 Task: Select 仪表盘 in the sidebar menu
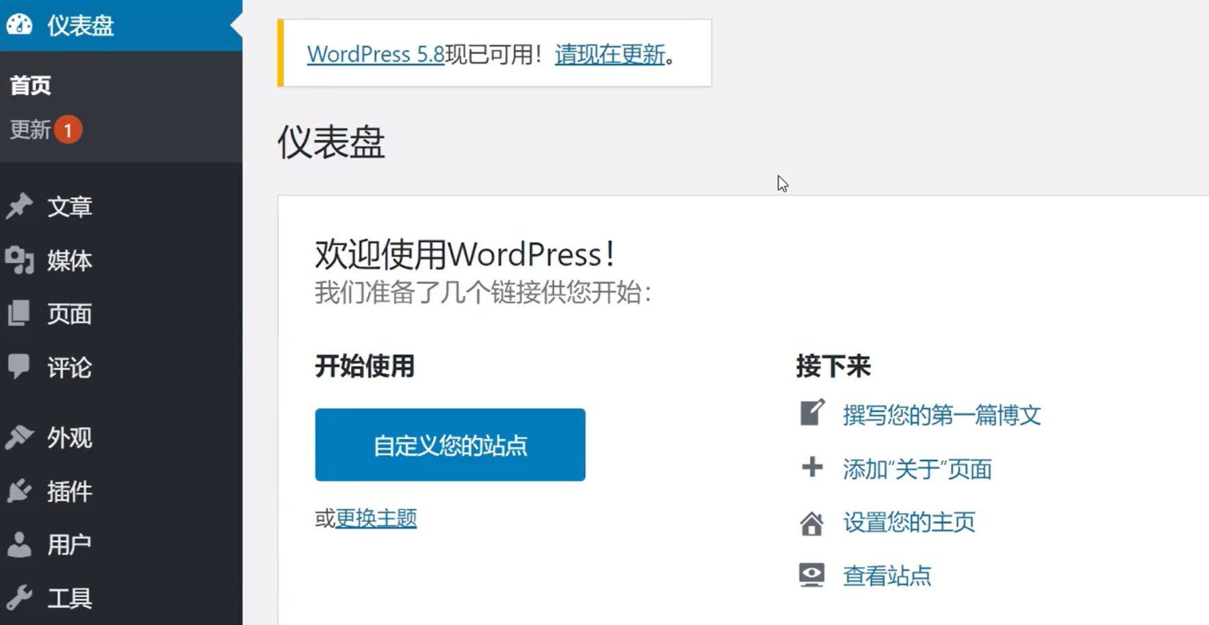[x=80, y=26]
